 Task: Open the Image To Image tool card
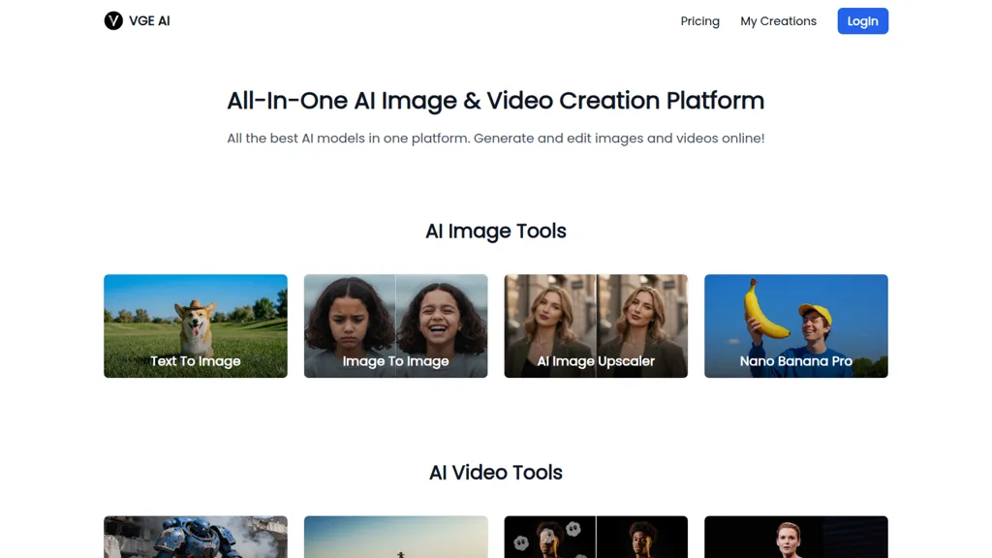[395, 325]
